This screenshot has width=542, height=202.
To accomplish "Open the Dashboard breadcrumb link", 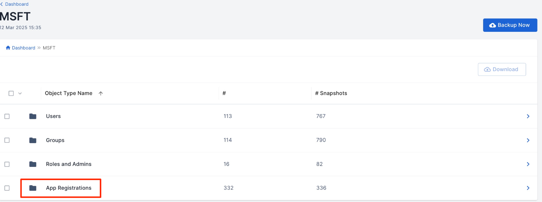I will pyautogui.click(x=23, y=48).
